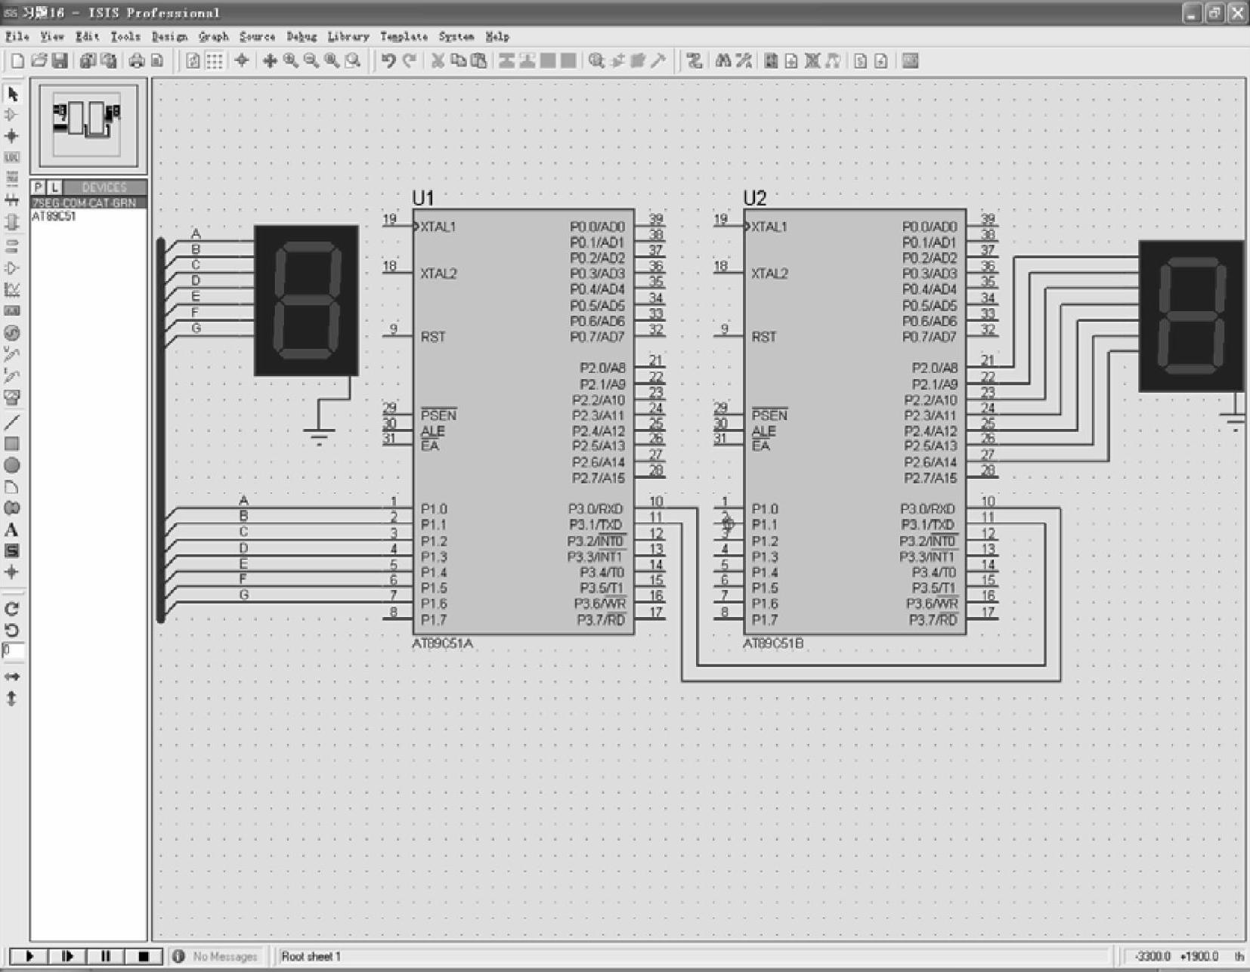Select the Component mode tool

(x=11, y=115)
